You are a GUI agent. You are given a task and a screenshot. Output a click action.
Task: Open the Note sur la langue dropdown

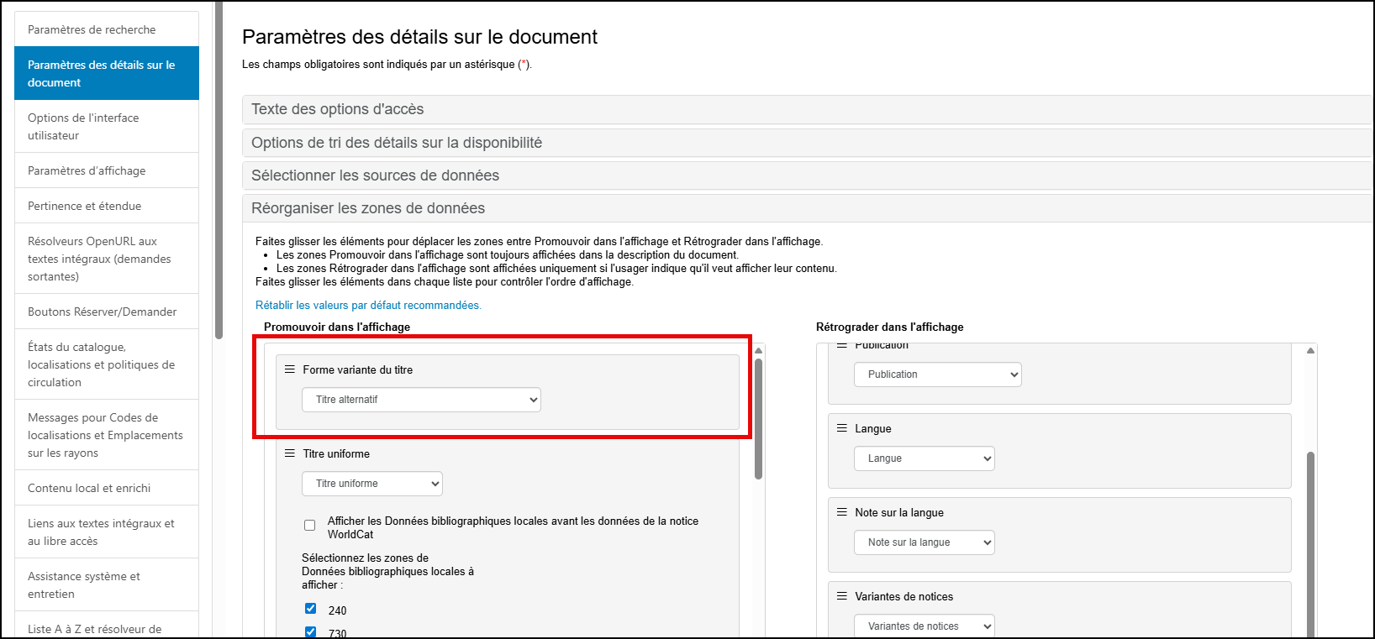tap(924, 542)
